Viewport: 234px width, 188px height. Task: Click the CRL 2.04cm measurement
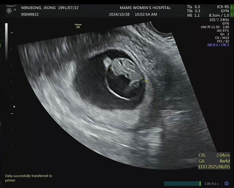point(214,155)
